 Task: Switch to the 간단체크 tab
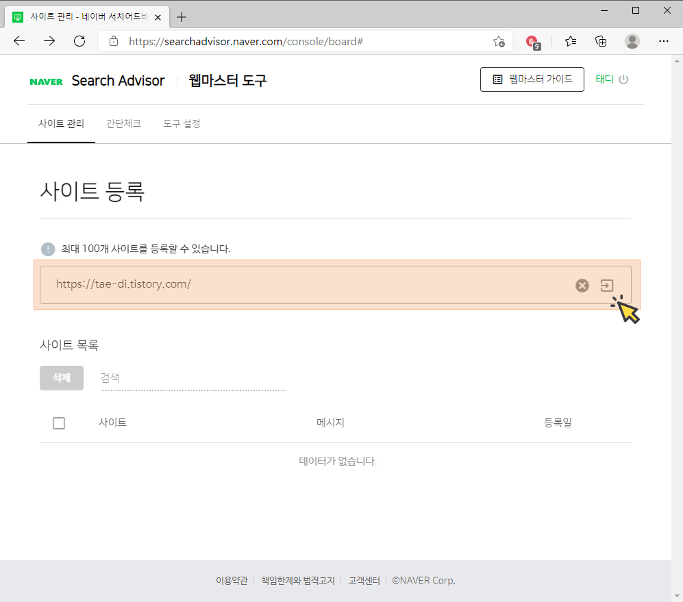tap(123, 124)
